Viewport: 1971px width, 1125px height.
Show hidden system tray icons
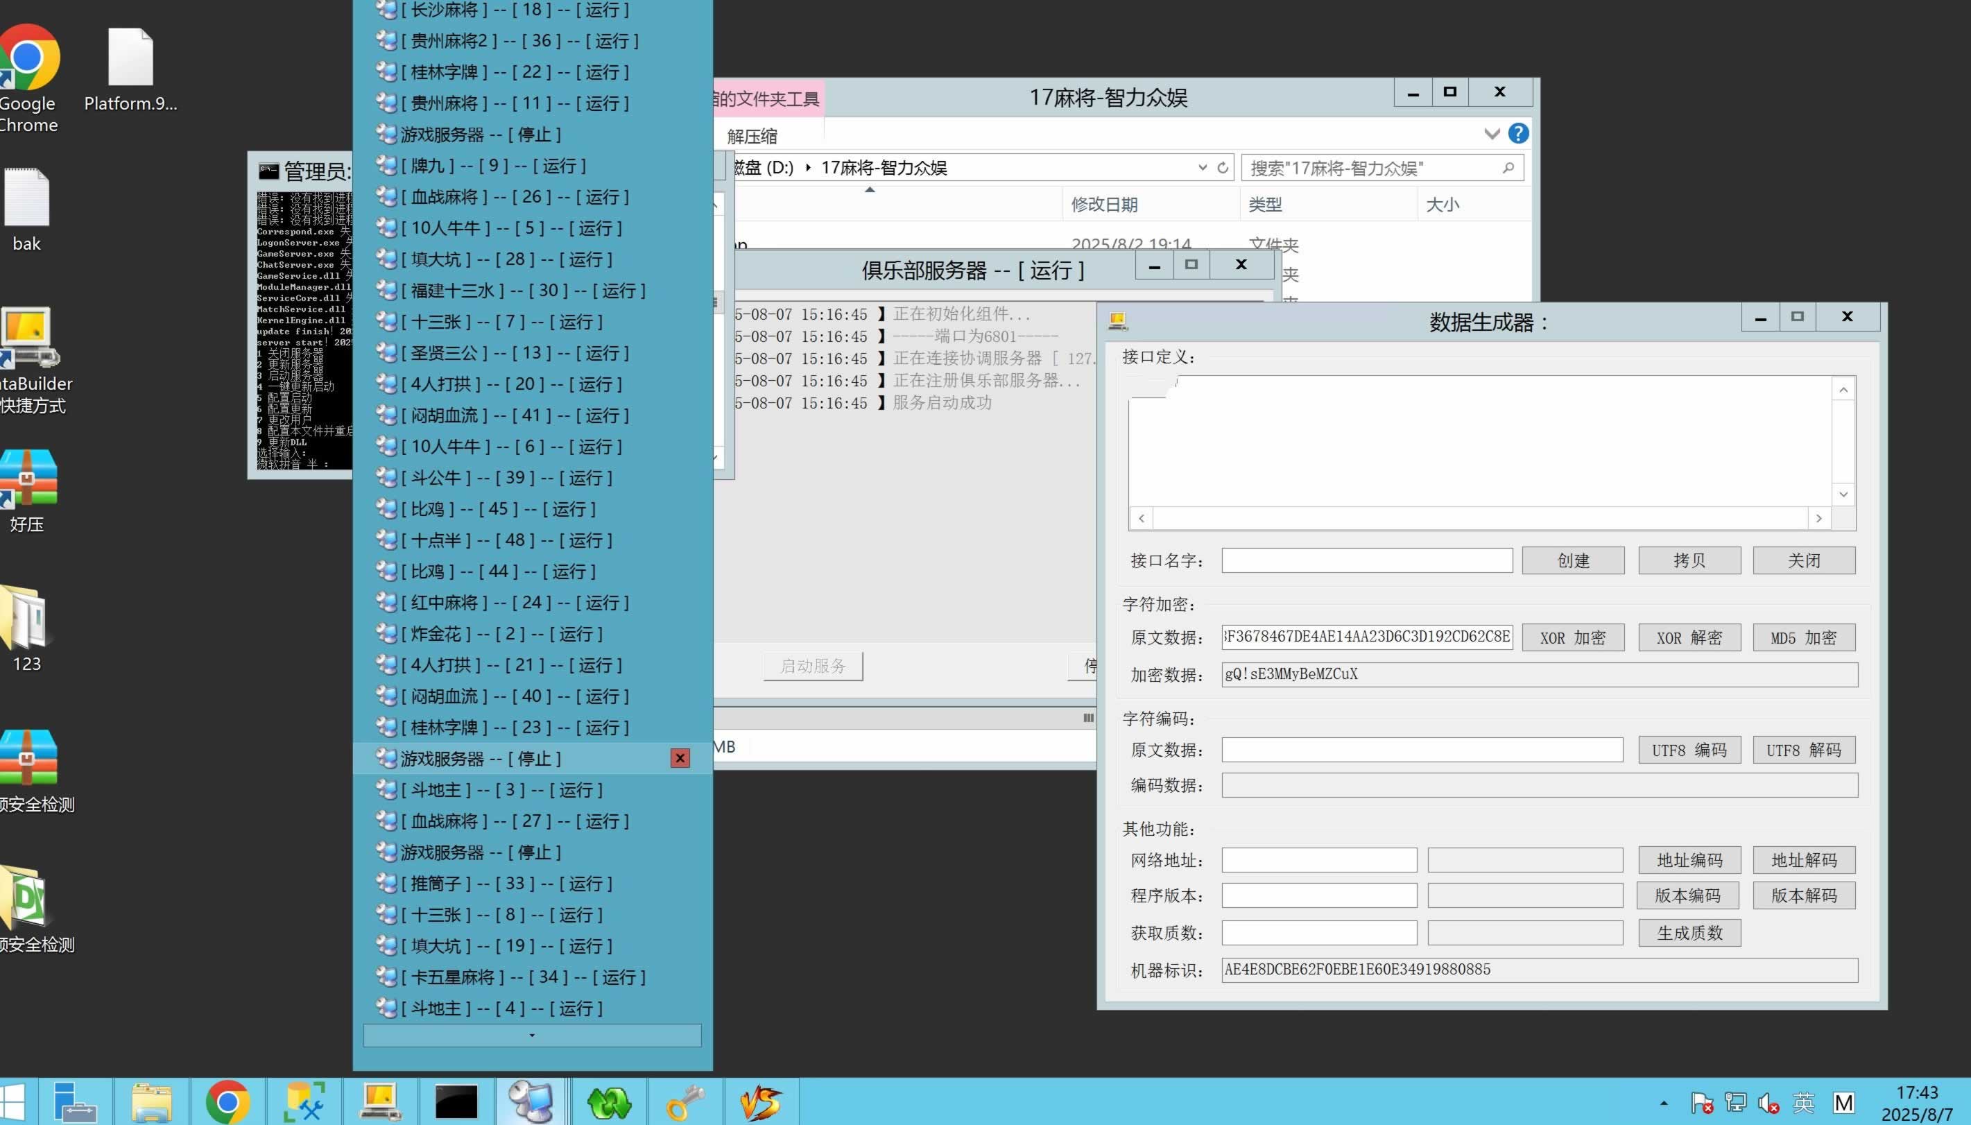(x=1664, y=1103)
